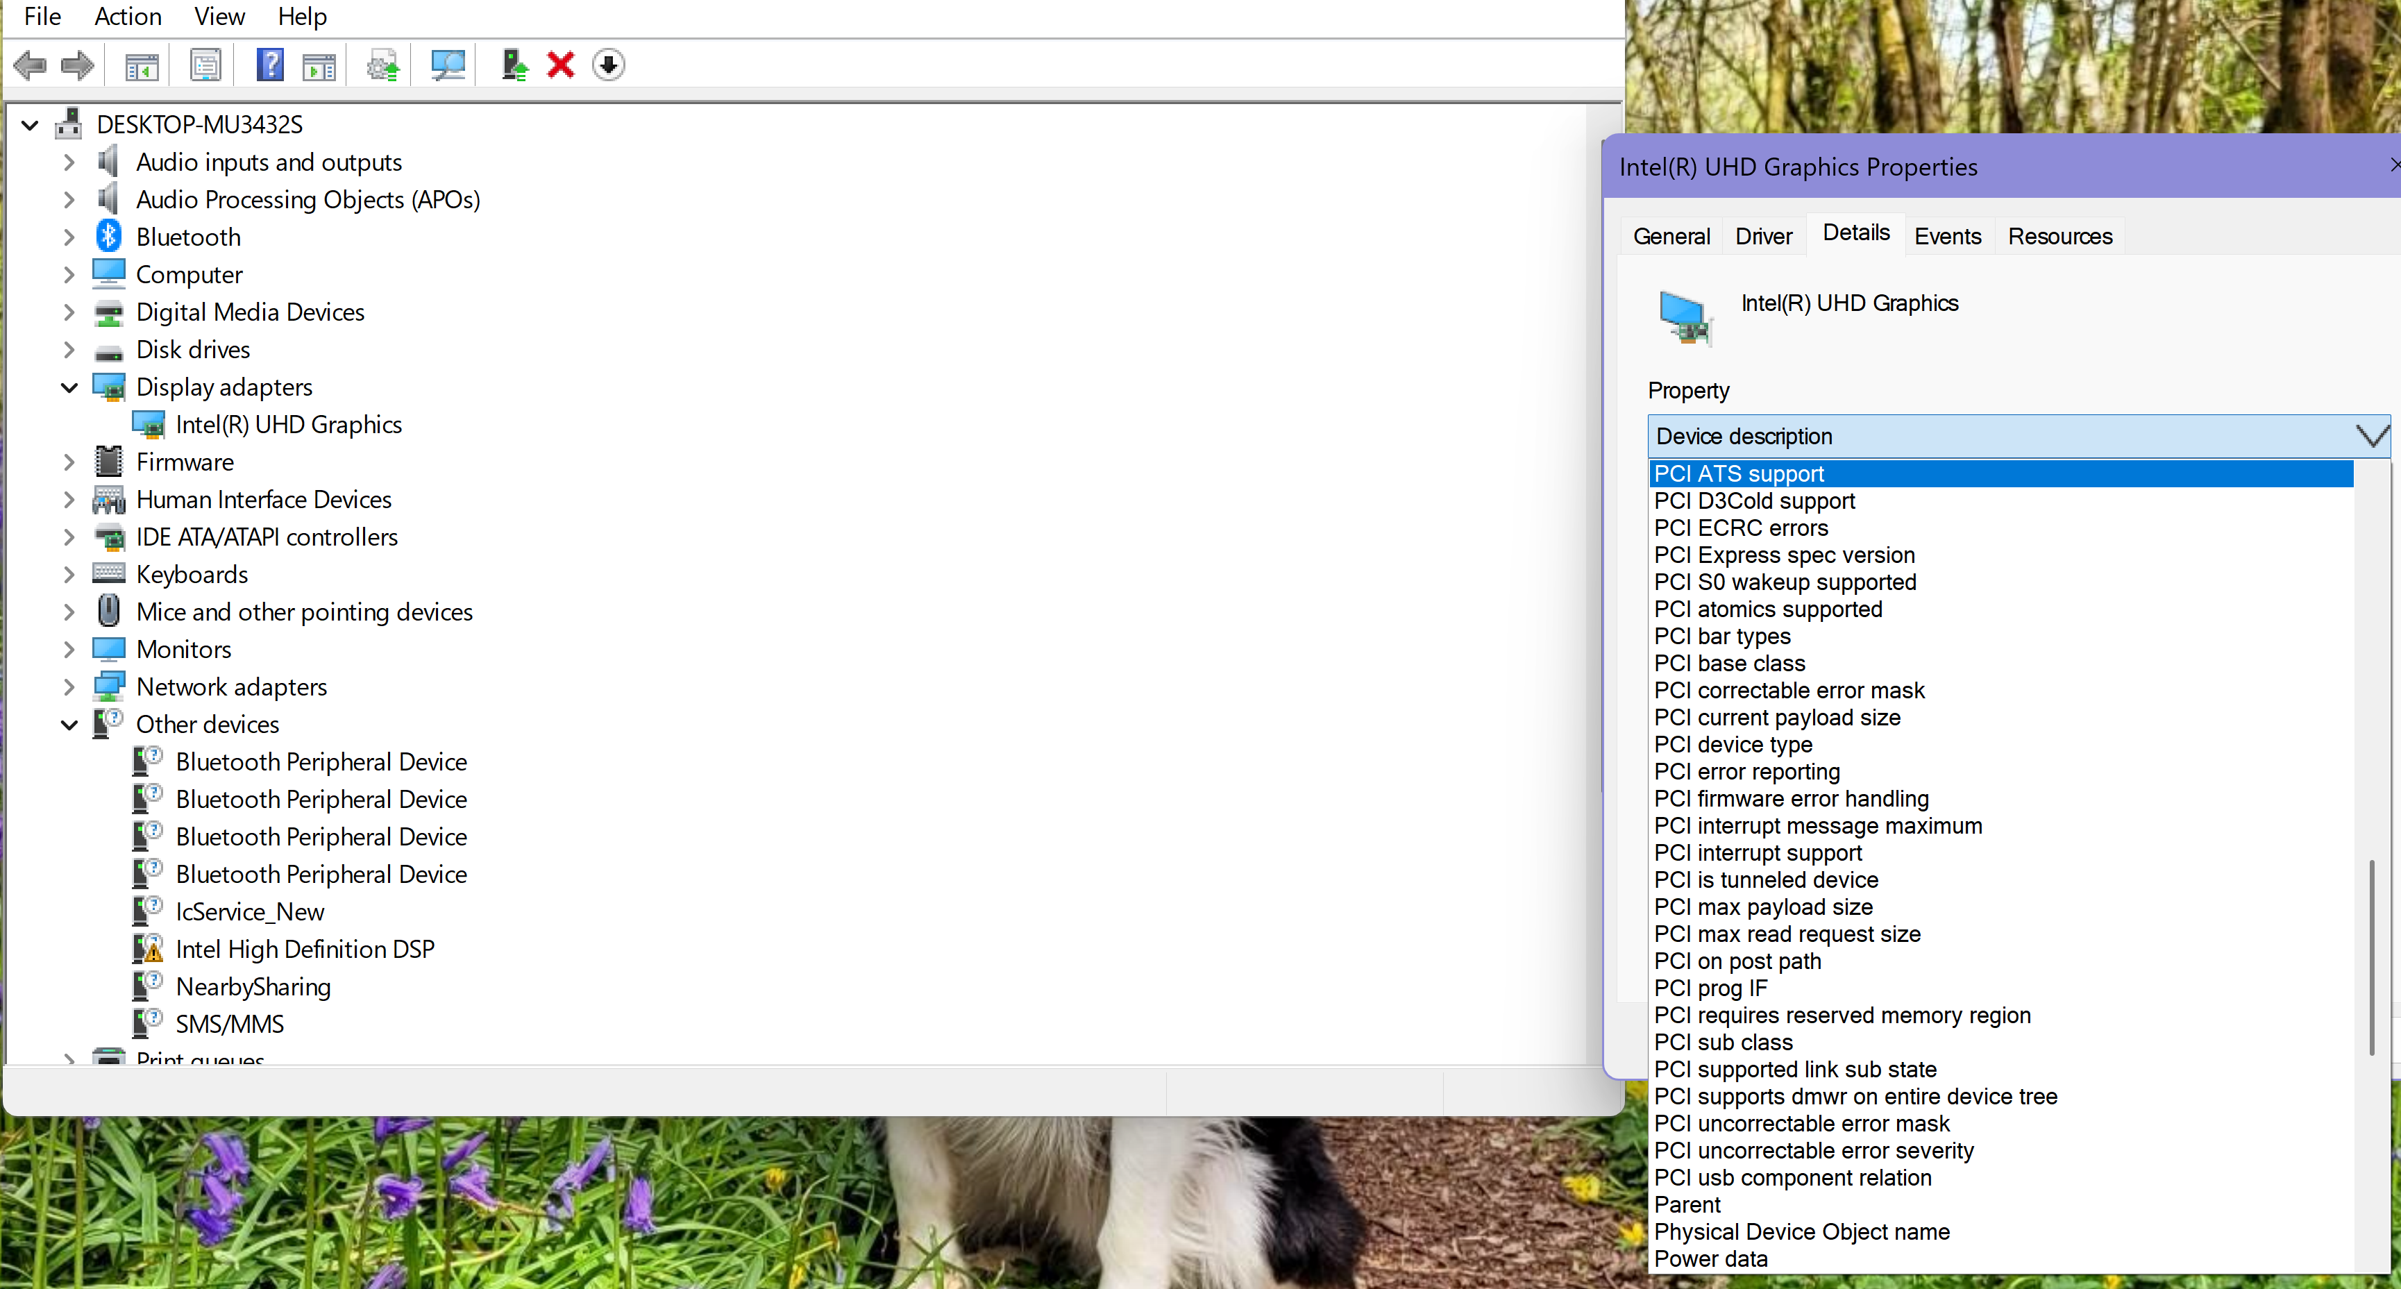2401x1289 pixels.
Task: Click the red X Uninstall device icon
Action: tap(560, 65)
